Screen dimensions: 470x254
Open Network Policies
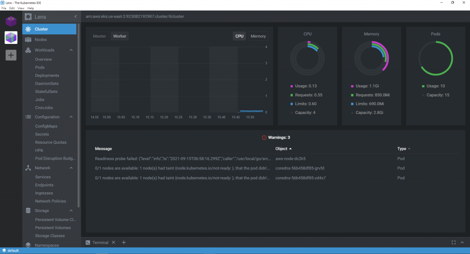point(50,201)
